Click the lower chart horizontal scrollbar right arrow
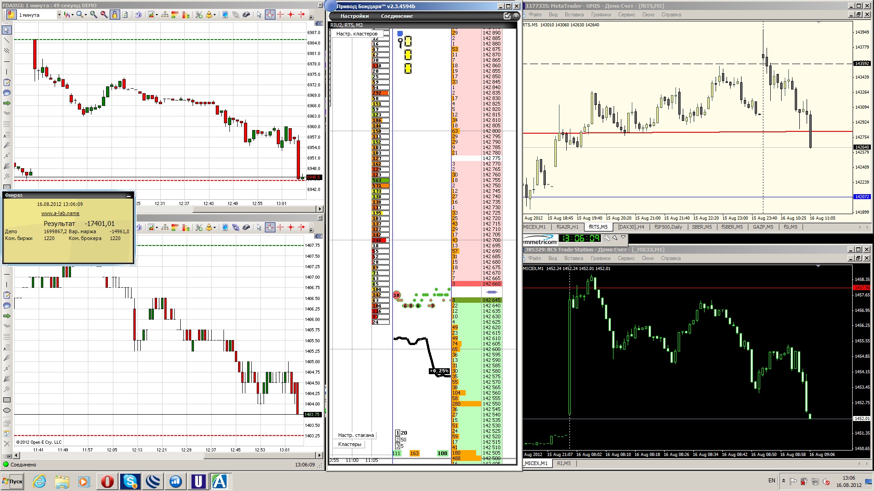 [319, 455]
